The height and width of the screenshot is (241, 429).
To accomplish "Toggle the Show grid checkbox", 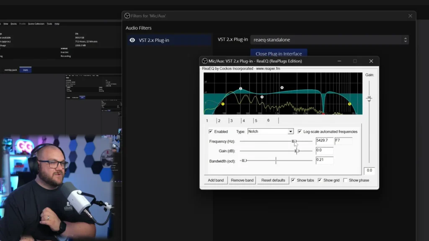I will coord(320,180).
